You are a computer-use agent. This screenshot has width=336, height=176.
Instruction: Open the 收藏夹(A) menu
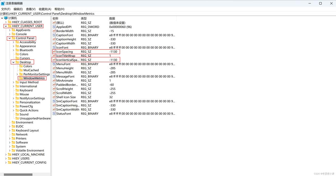[45, 9]
